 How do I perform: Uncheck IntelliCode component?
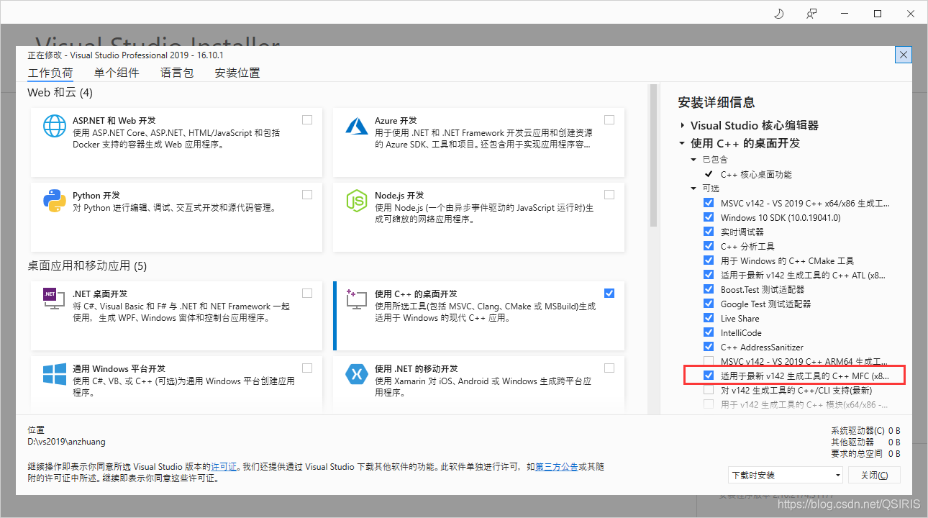[709, 332]
